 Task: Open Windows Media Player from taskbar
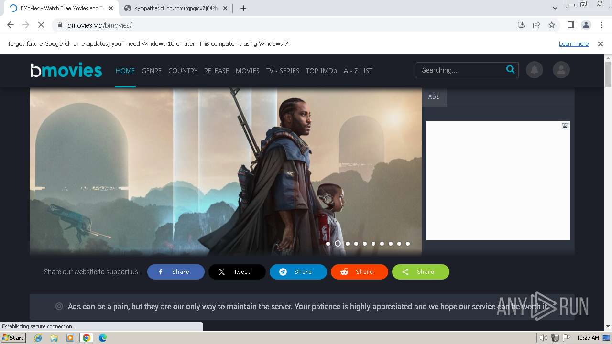pyautogui.click(x=70, y=338)
